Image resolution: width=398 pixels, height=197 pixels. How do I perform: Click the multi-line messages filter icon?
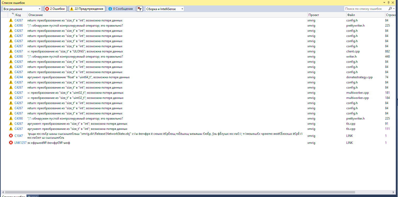(x=139, y=9)
